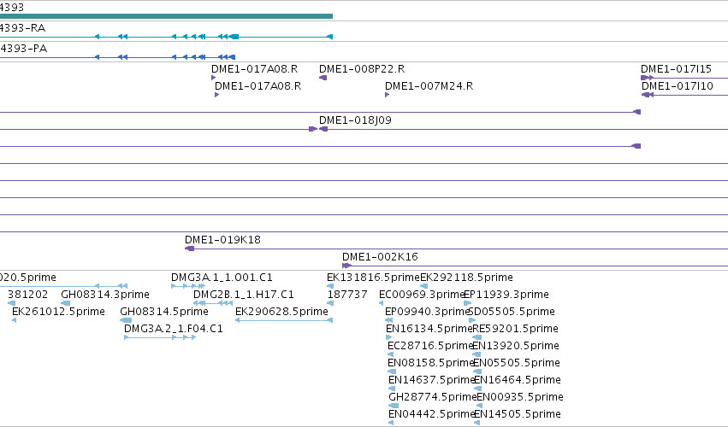Image resolution: width=728 pixels, height=427 pixels.
Task: Select the EK290628.5prime EST glyph line
Action: (x=284, y=320)
